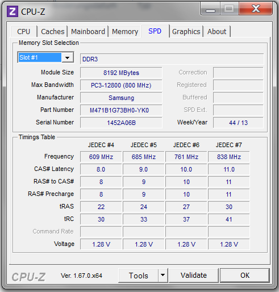The width and height of the screenshot is (279, 292).
Task: Select the SPD tab
Action: pos(155,31)
